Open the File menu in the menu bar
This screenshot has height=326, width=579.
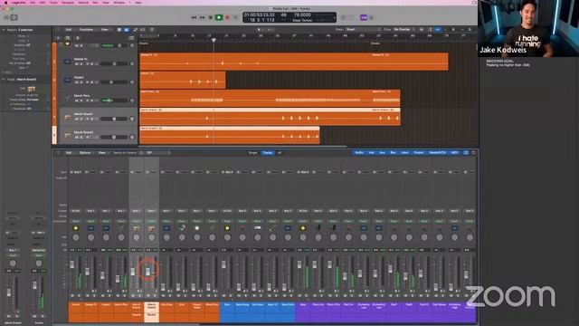point(33,2)
